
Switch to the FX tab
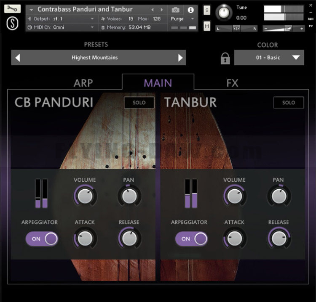[232, 83]
